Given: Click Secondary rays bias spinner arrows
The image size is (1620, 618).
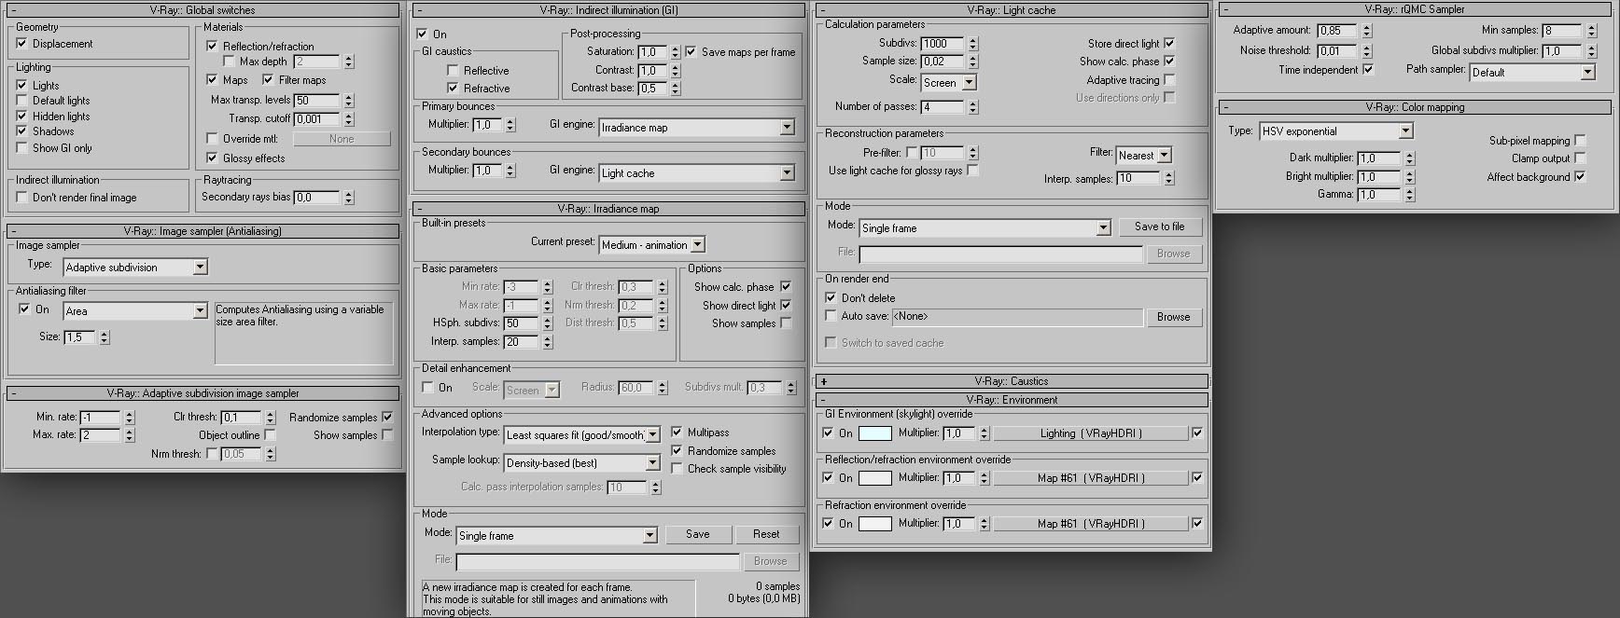Looking at the screenshot, I should (x=349, y=198).
